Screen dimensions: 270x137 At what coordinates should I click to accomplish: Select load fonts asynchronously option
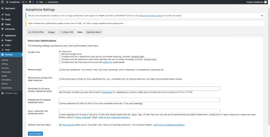click(x=60, y=62)
